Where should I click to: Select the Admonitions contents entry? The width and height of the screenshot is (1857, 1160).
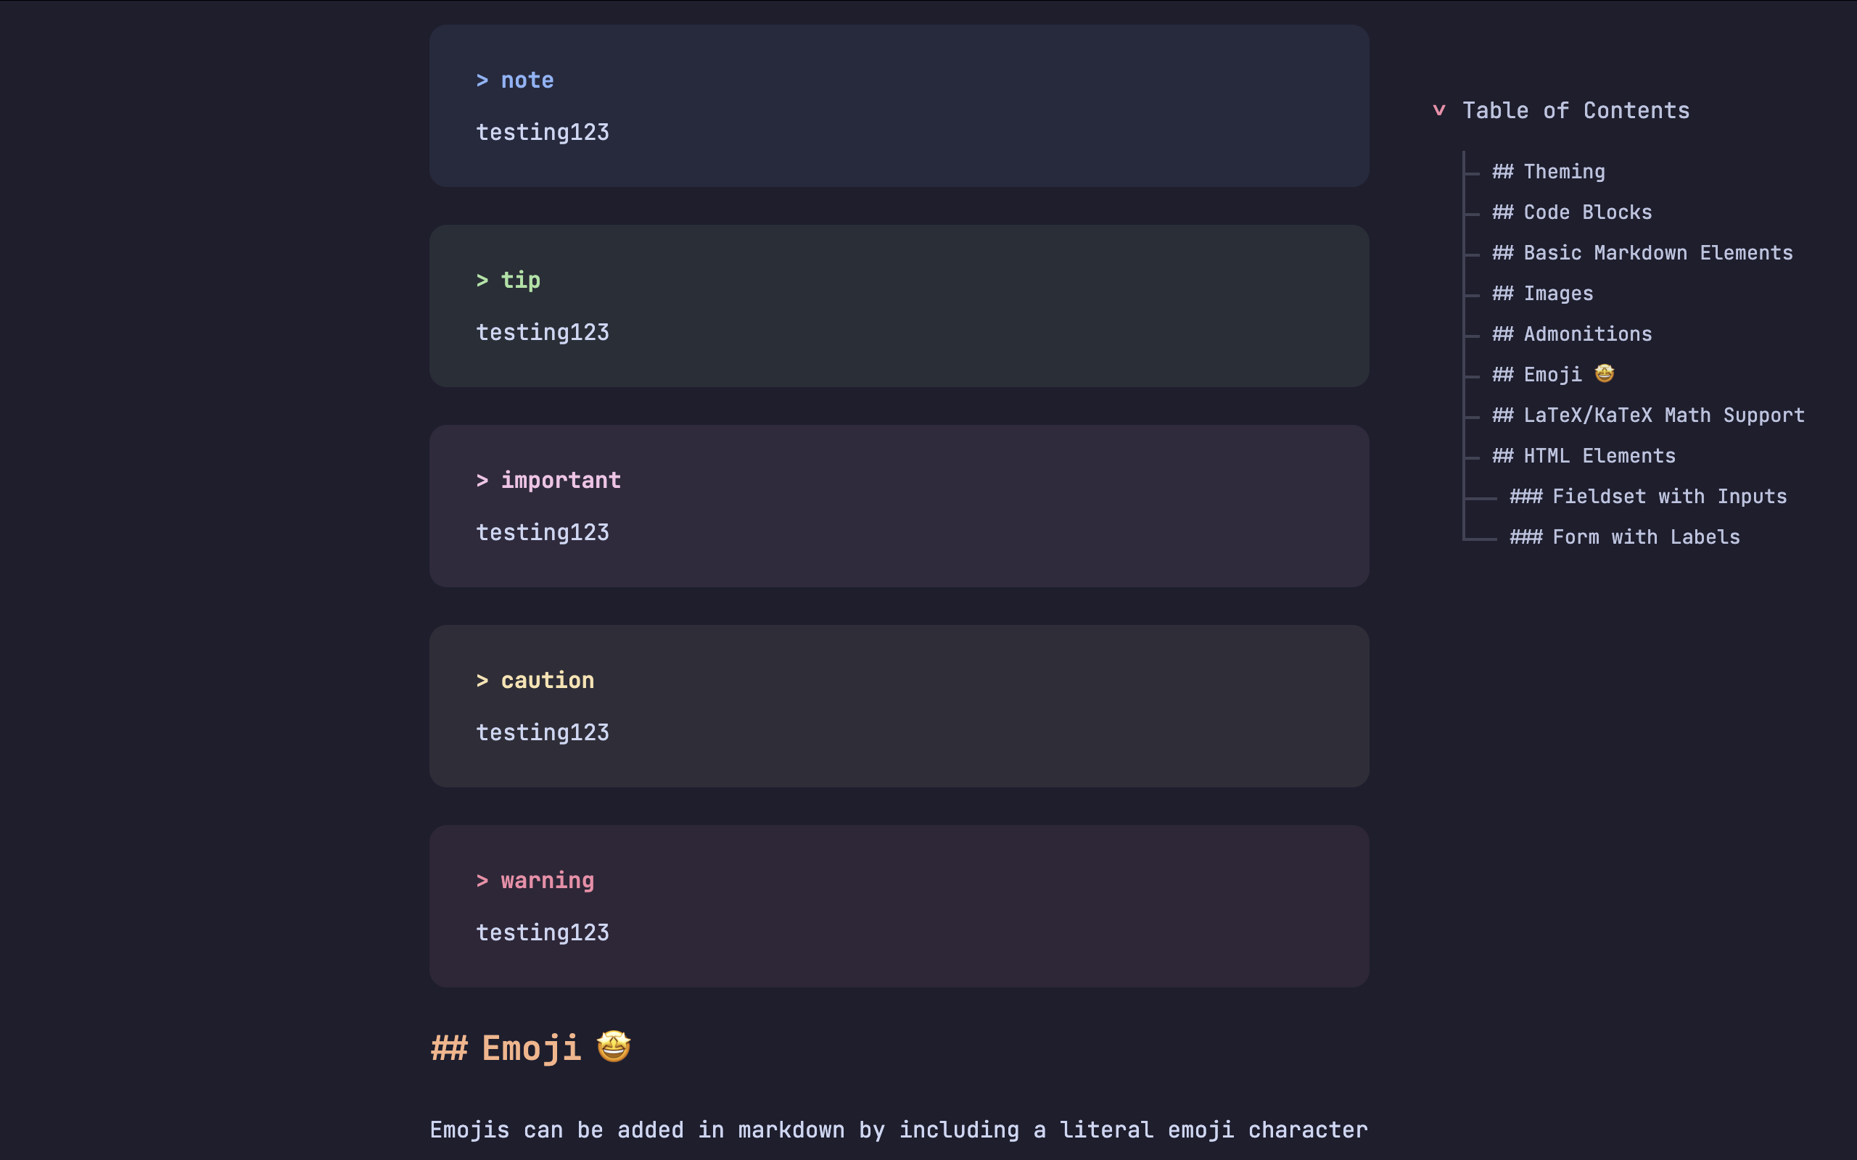1571,334
